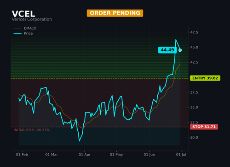Click the 47.5 y-axis tick label

coord(194,32)
